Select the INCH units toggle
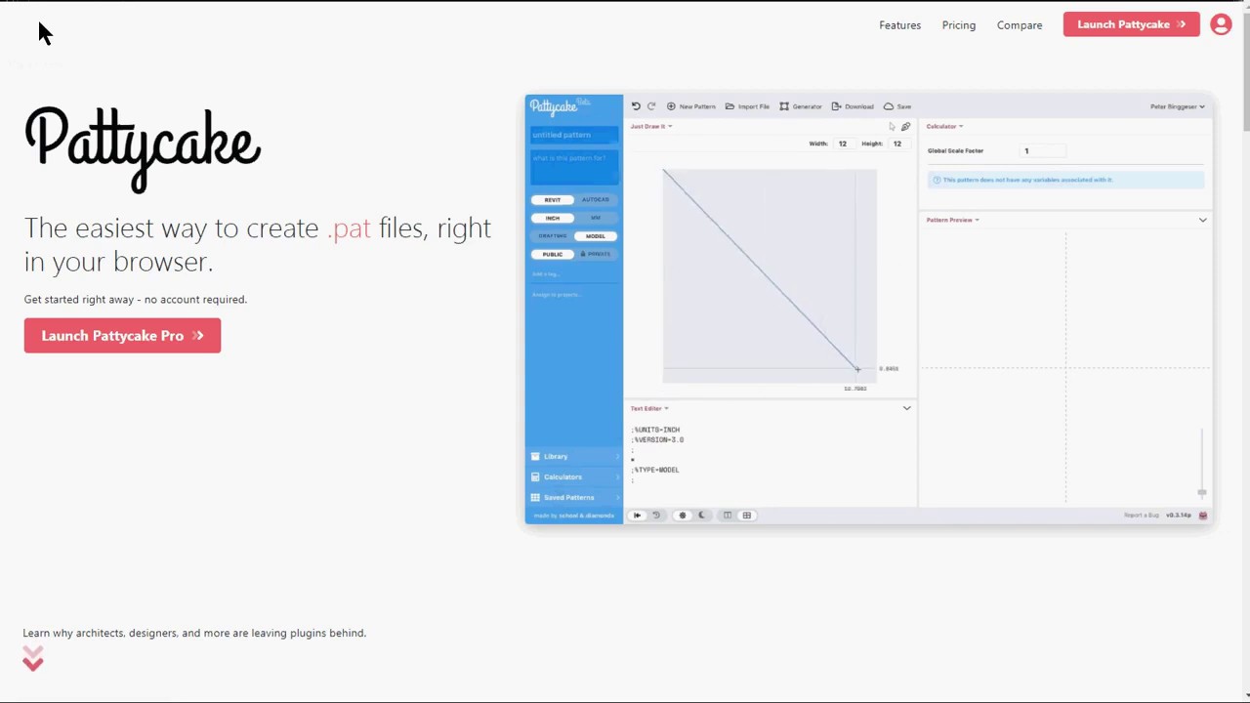The image size is (1250, 703). tap(553, 218)
